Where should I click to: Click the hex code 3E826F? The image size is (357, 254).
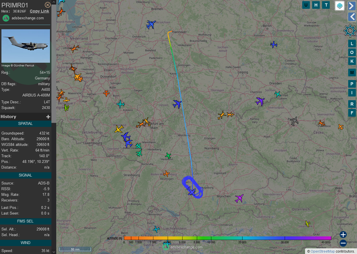pyautogui.click(x=19, y=11)
